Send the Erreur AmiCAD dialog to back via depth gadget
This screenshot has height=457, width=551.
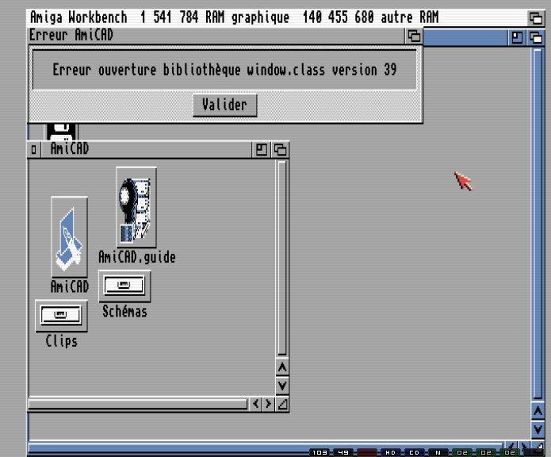414,36
